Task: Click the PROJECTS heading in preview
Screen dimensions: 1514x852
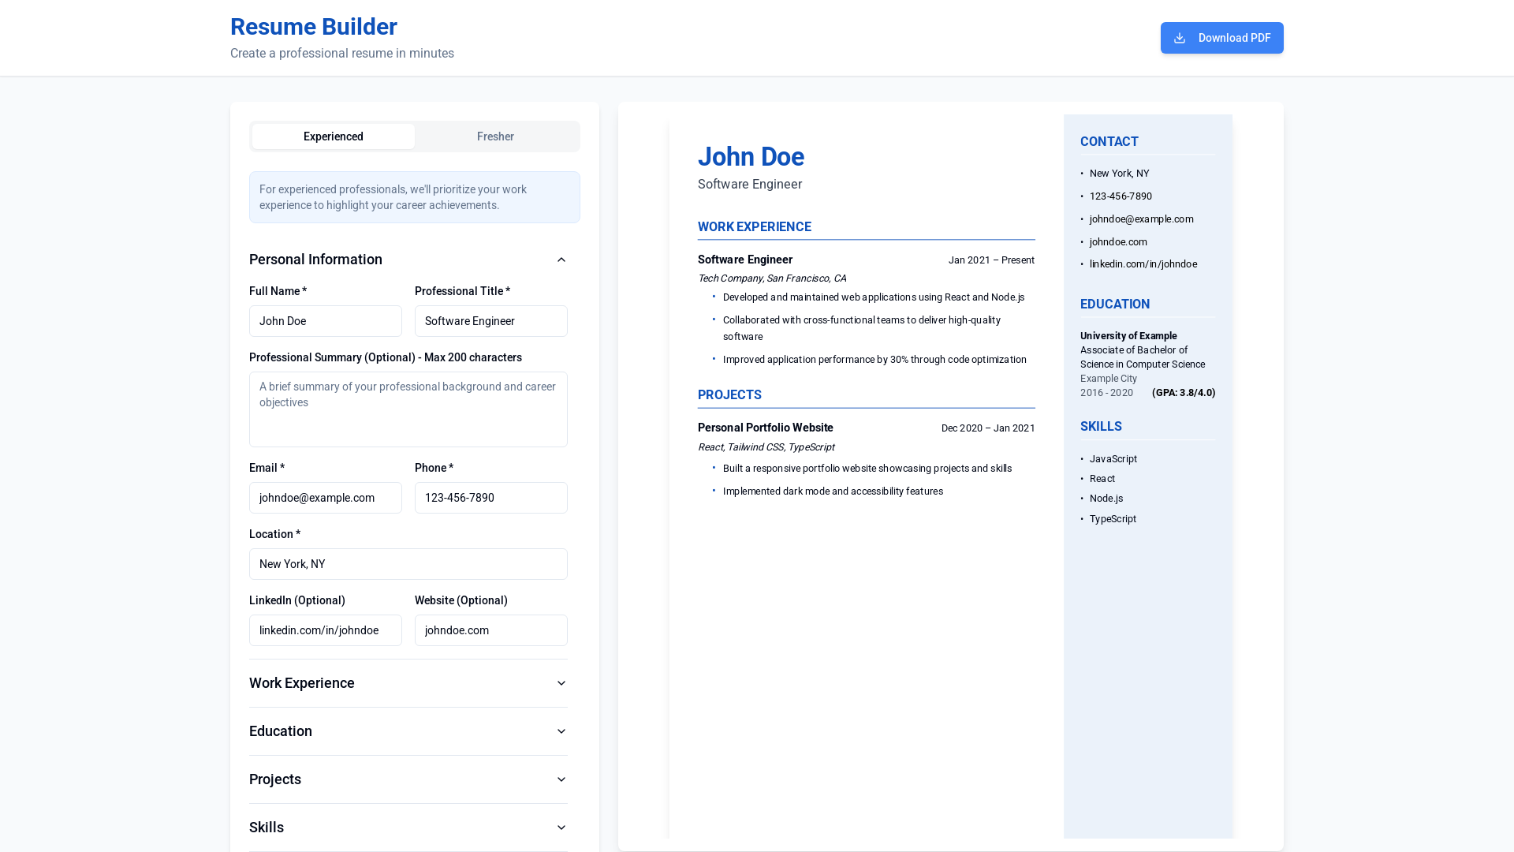Action: (x=729, y=395)
